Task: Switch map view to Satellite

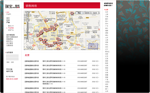Action: (x=87, y=13)
